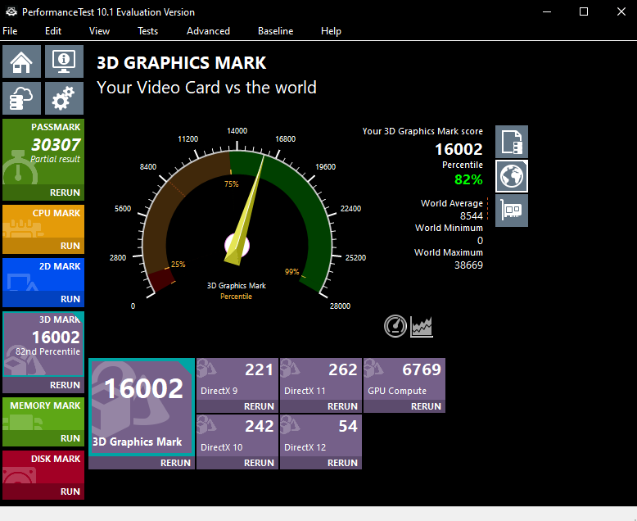The width and height of the screenshot is (637, 521).
Task: Open the cloud baseline manager icon
Action: click(22, 99)
